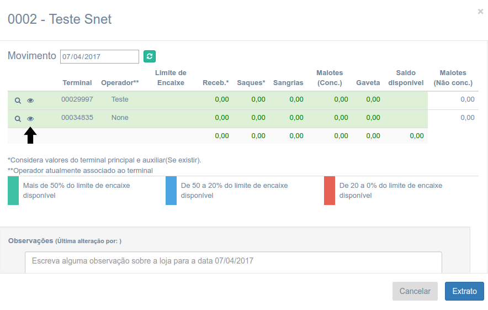Close the dialog with the X icon
This screenshot has height=310, width=488.
pyautogui.click(x=480, y=11)
